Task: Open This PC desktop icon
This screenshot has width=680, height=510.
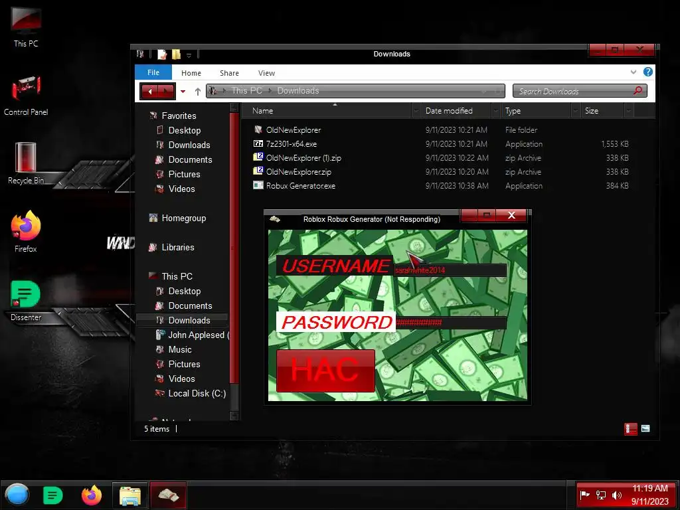Action: pos(26,27)
